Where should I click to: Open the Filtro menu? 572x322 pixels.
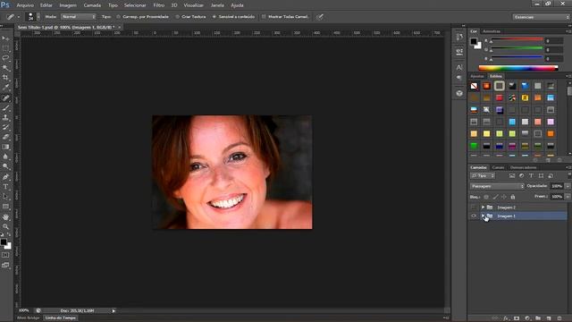click(159, 5)
